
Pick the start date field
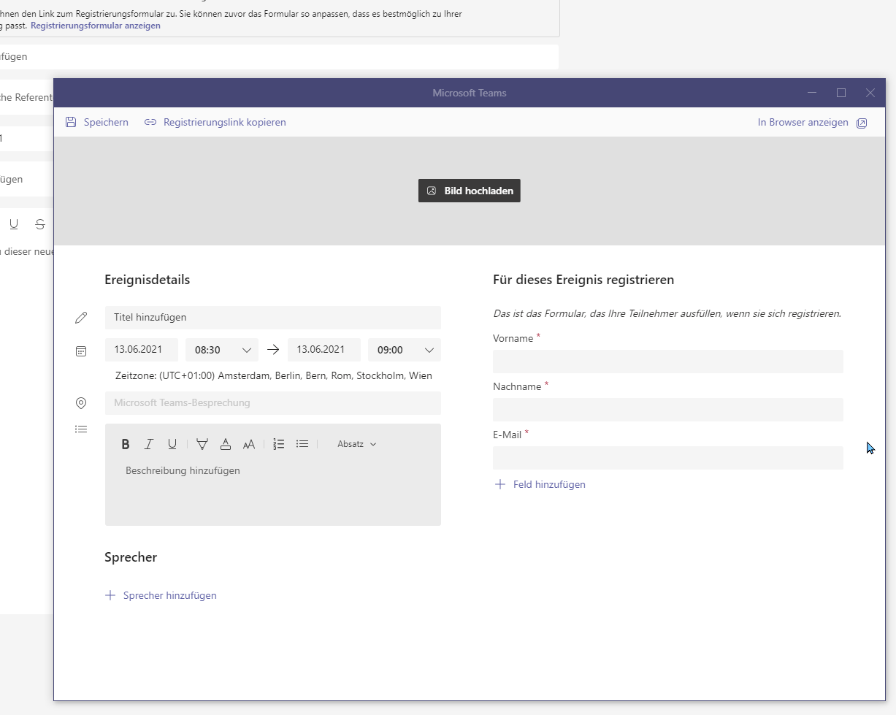tap(142, 350)
